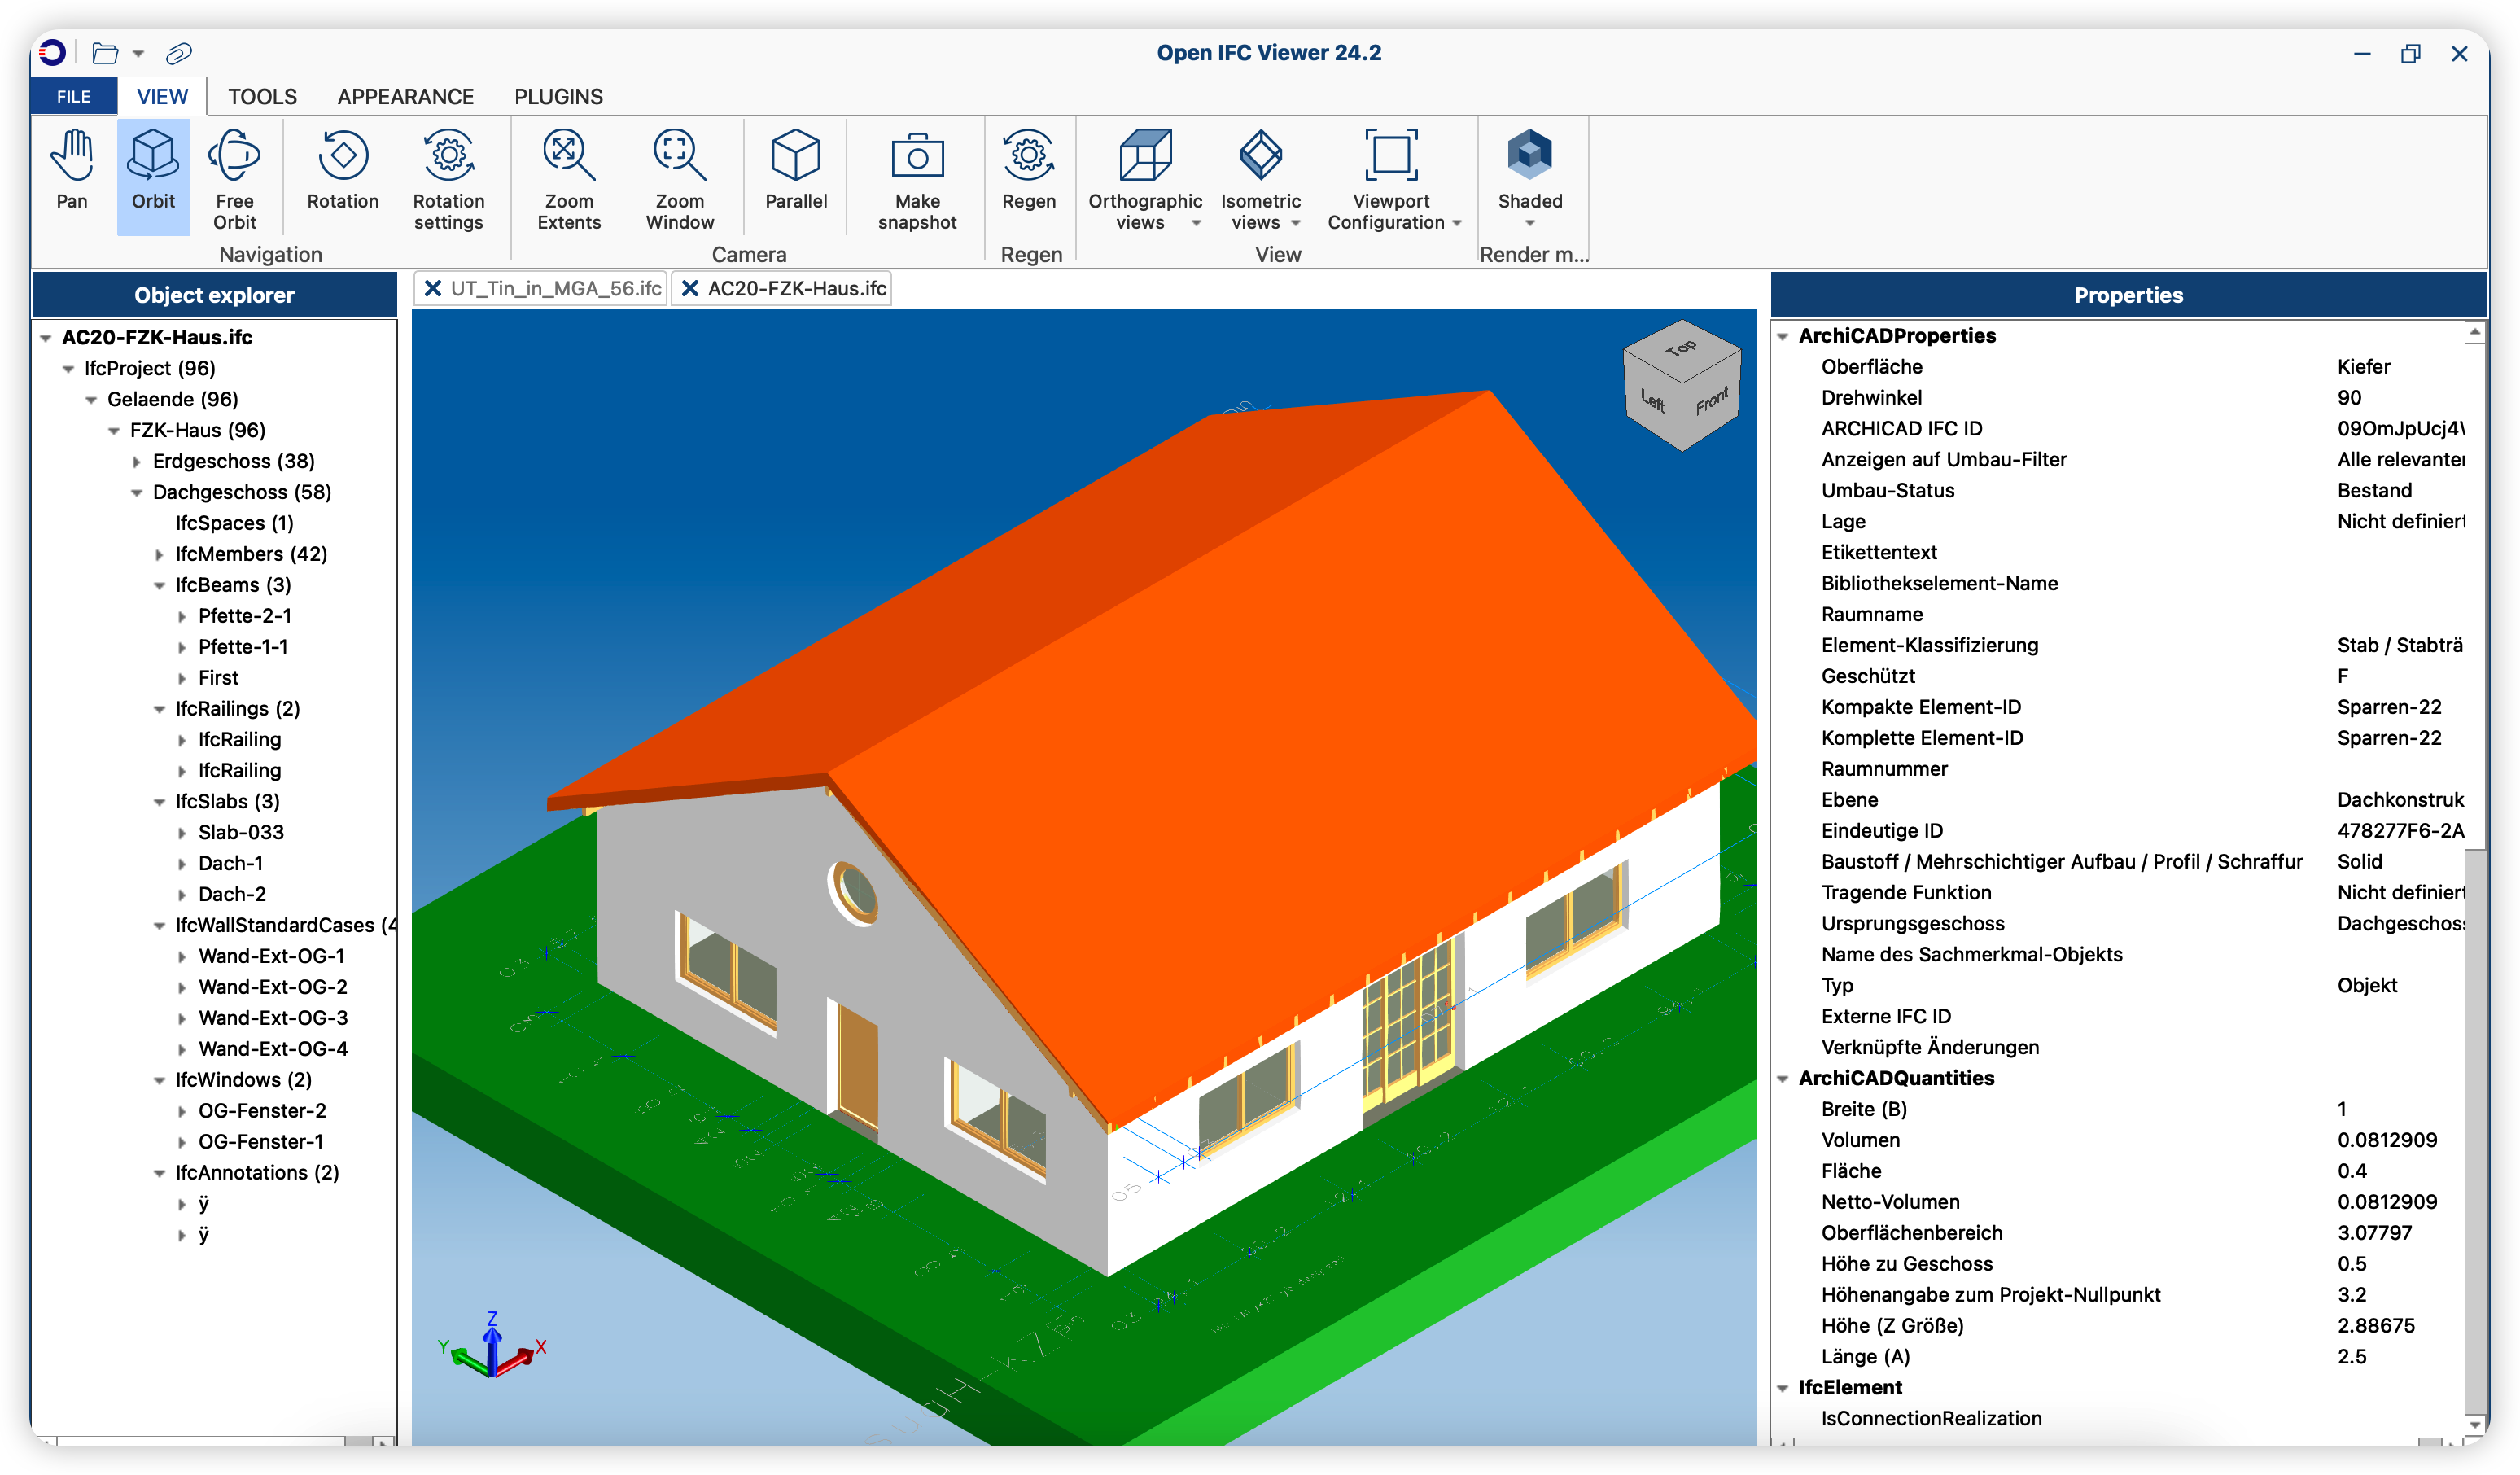Click the Zoom Extents icon
The width and height of the screenshot is (2520, 1475).
pyautogui.click(x=569, y=156)
